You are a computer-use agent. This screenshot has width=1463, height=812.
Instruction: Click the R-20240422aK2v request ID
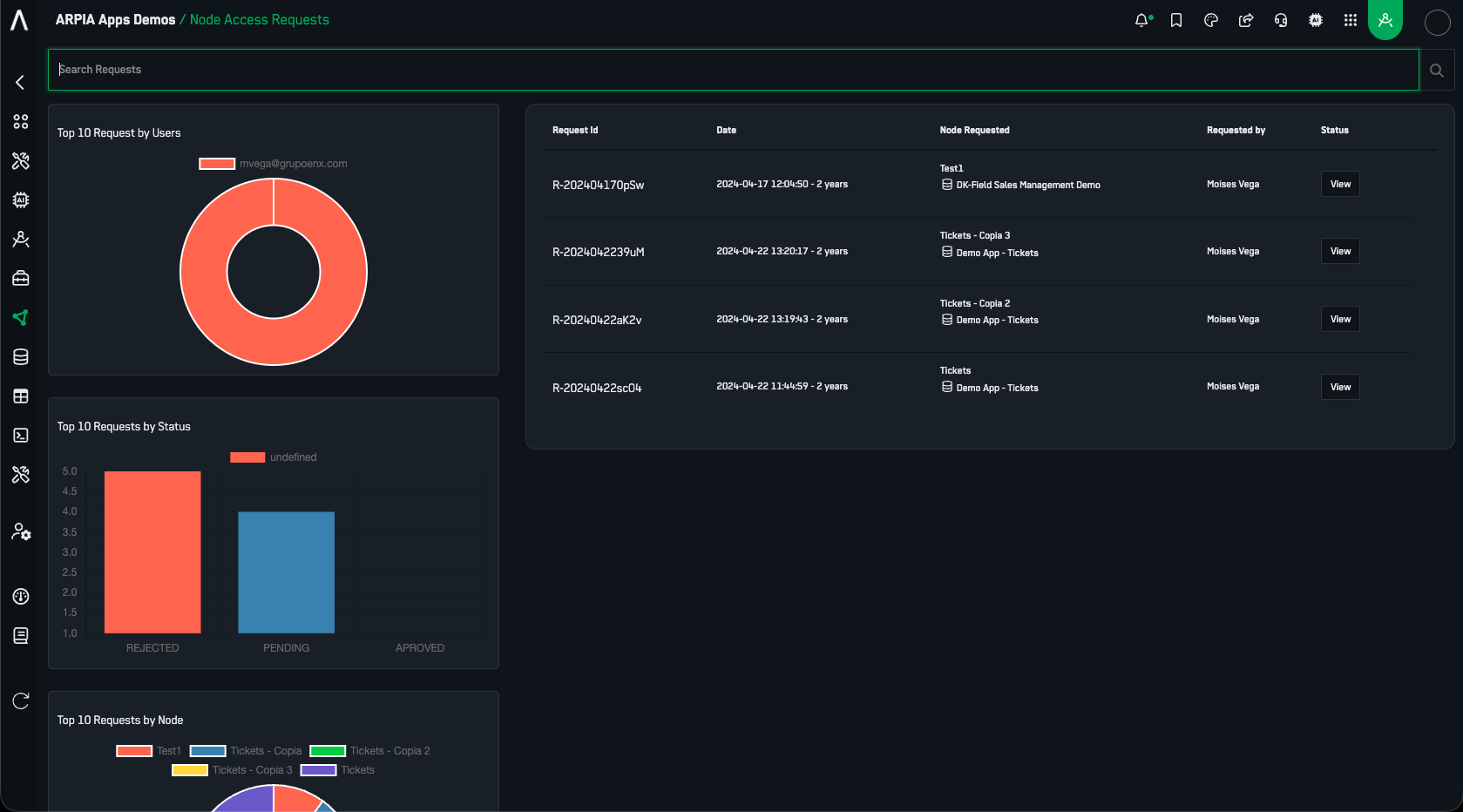tap(597, 320)
